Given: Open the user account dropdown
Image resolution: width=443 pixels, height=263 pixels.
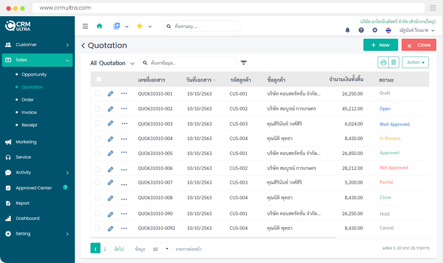Looking at the screenshot, I should click(417, 30).
